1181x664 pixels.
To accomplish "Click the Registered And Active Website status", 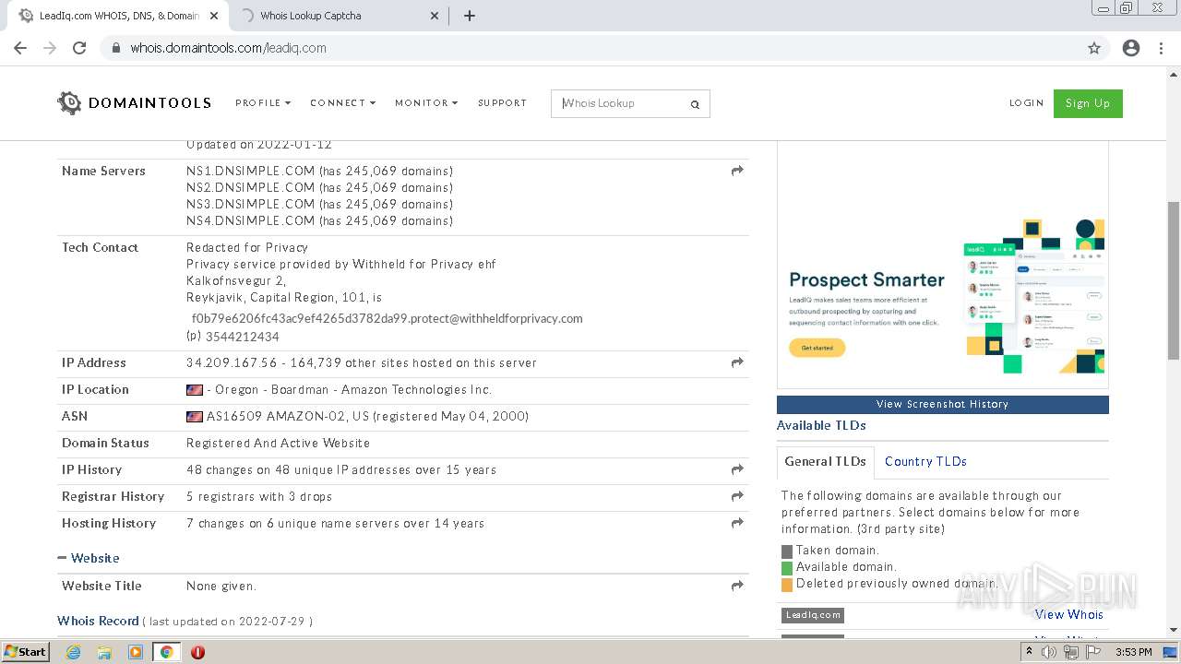I will pos(278,443).
